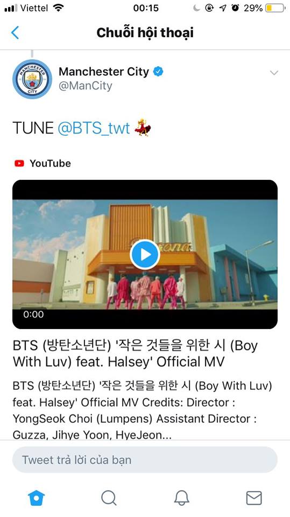Open the BTS Official MV title link

point(135,353)
